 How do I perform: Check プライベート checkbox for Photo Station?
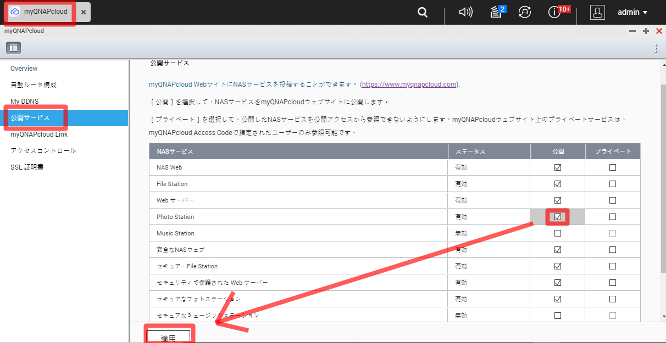(x=613, y=217)
